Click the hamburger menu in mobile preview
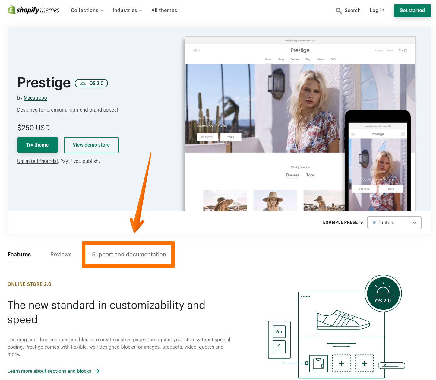The width and height of the screenshot is (436, 380). point(353,134)
